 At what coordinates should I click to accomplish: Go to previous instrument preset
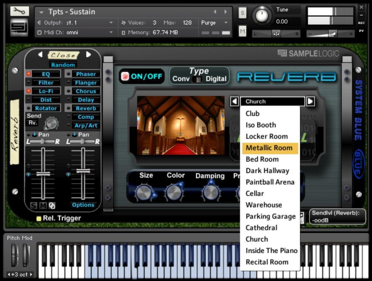215,12
